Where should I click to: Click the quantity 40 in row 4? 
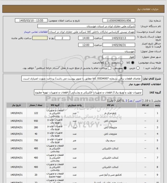(x=36, y=134)
